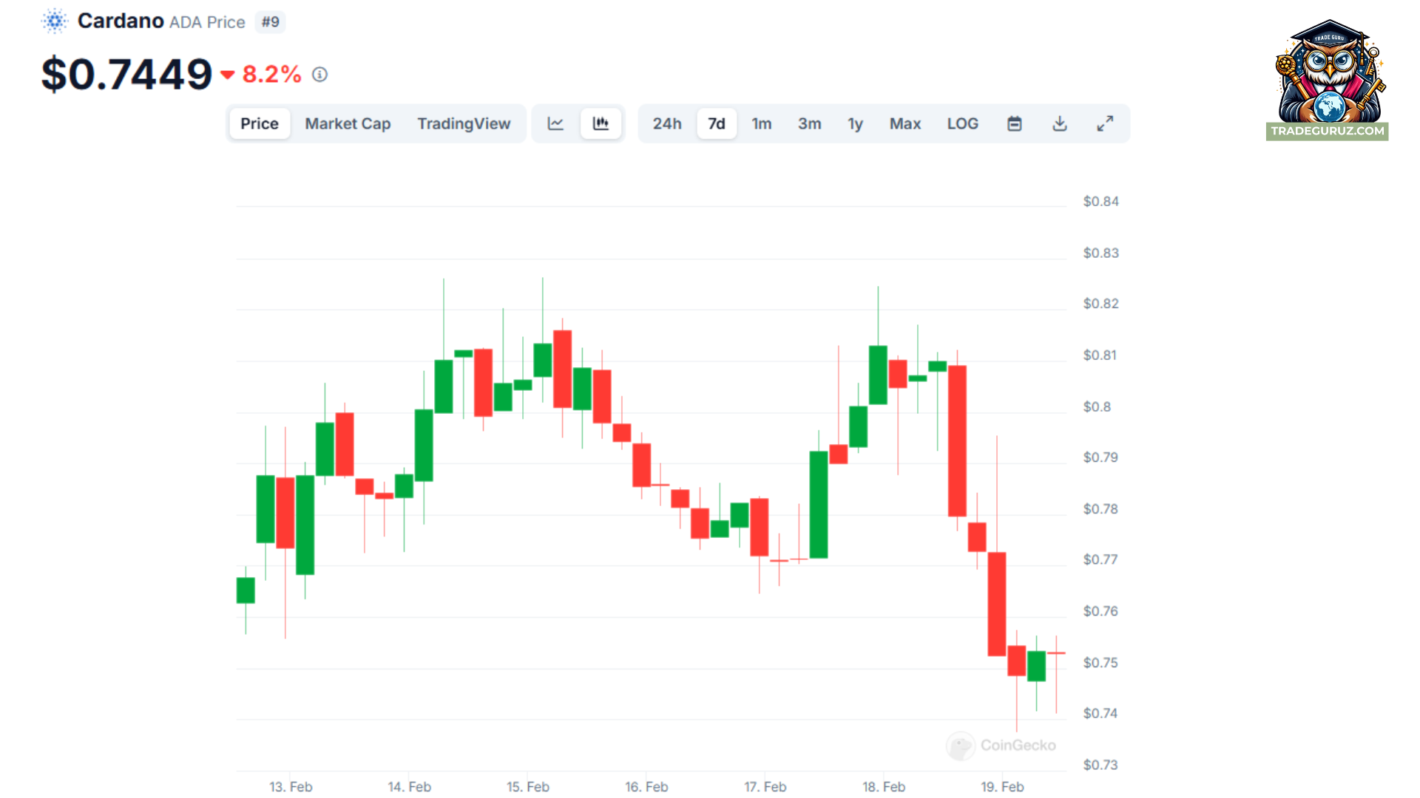
Task: Click the 13. Feb axis label
Action: pos(291,786)
